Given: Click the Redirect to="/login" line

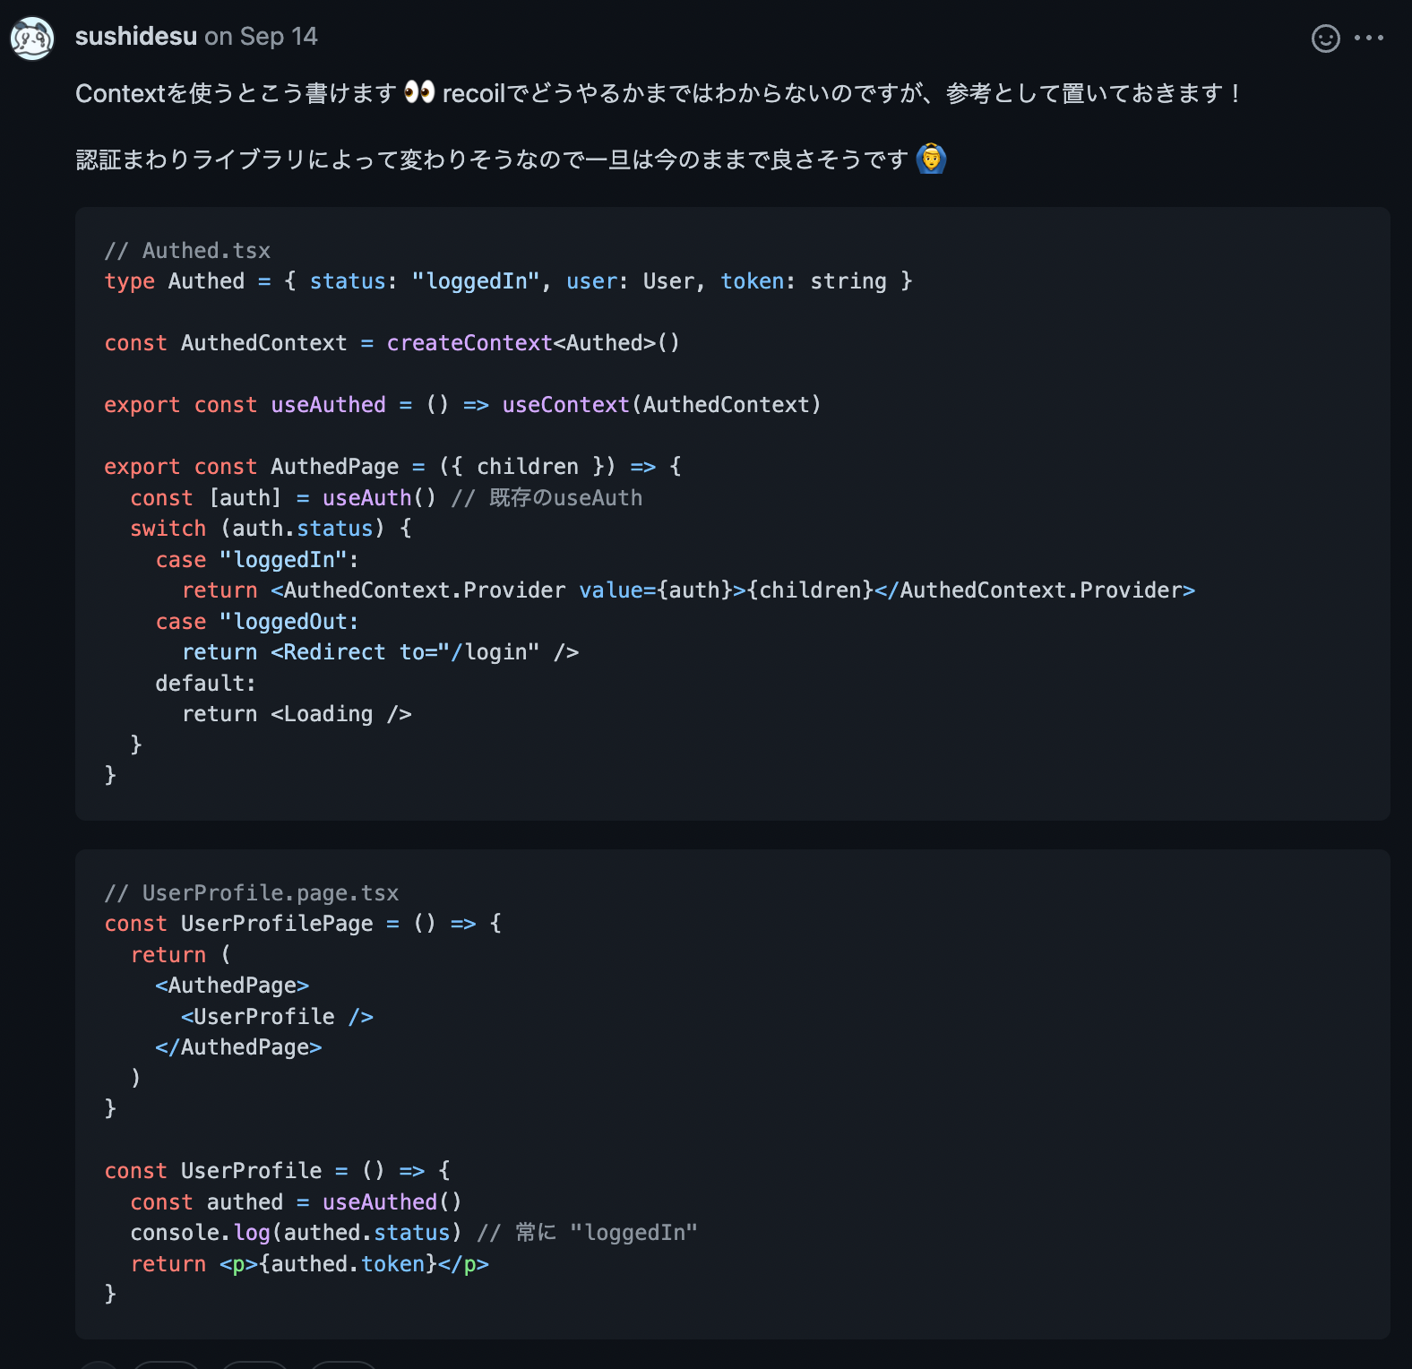Looking at the screenshot, I should click(x=380, y=652).
